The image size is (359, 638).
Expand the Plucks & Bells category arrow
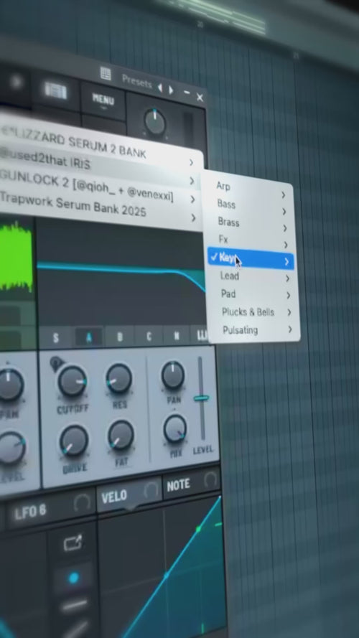(289, 312)
